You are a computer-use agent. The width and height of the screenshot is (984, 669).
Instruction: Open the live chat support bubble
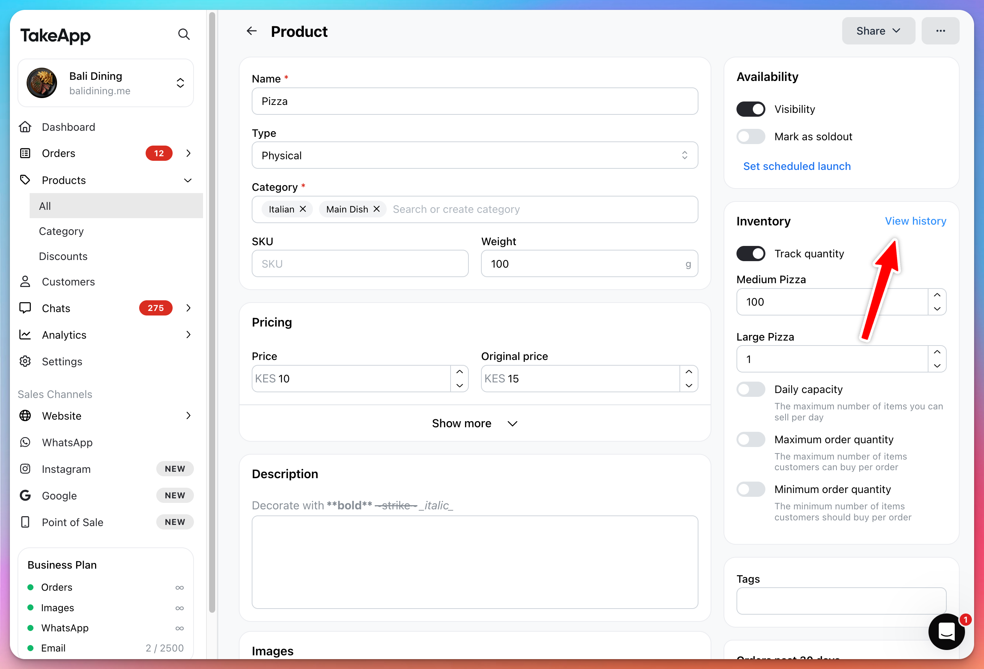click(x=946, y=631)
